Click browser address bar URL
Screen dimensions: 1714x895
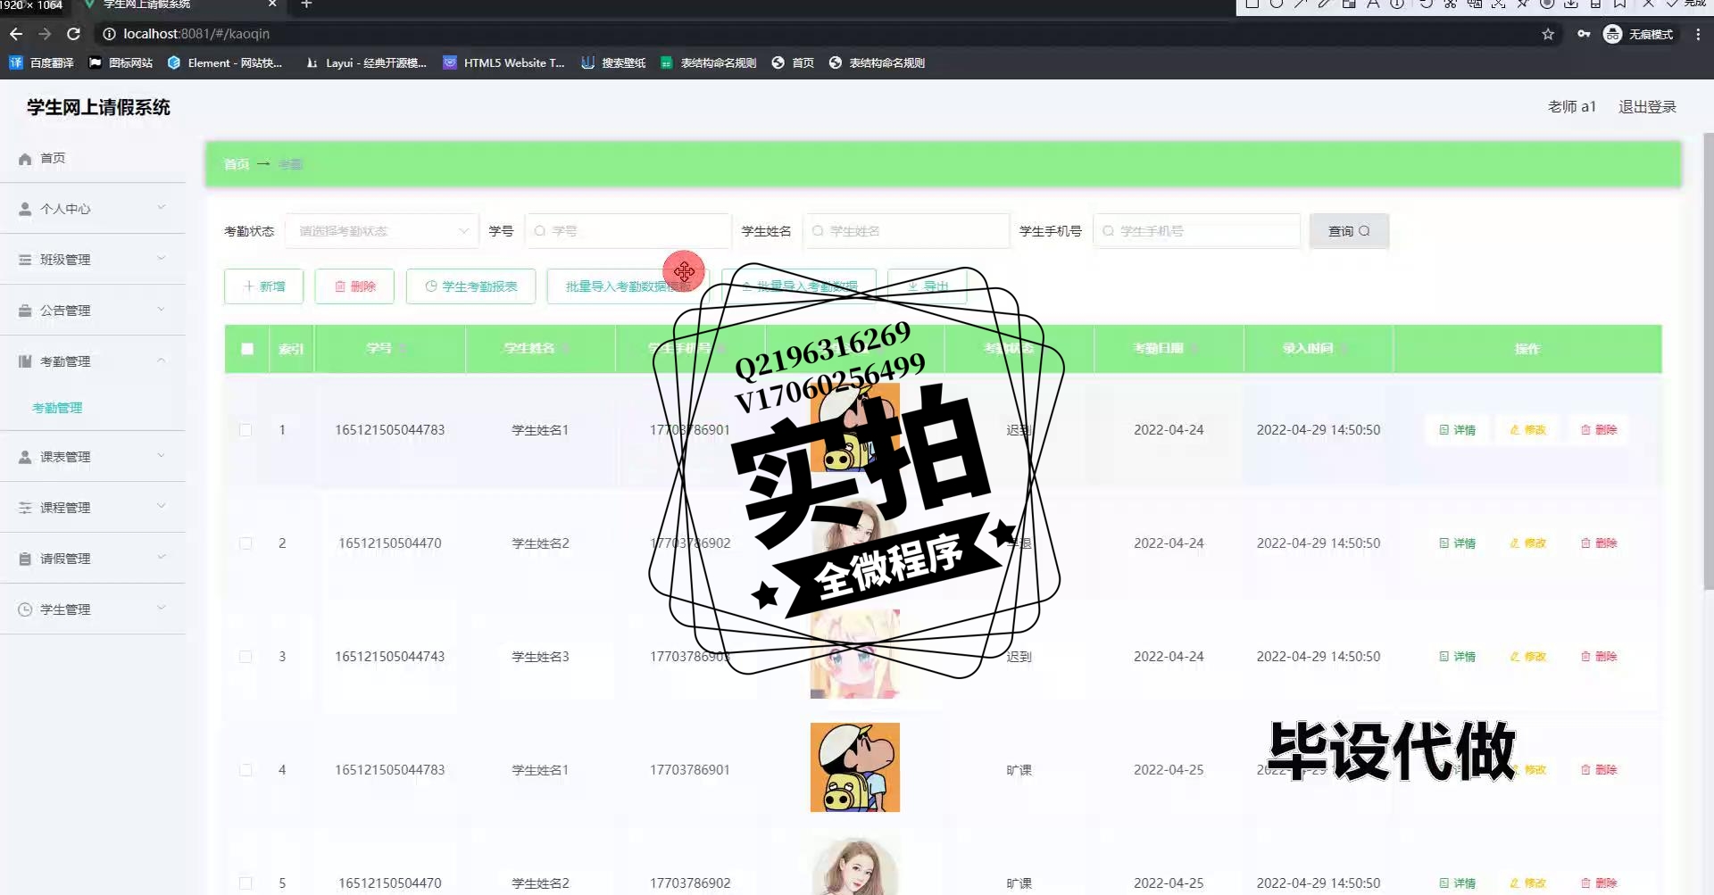coord(196,34)
